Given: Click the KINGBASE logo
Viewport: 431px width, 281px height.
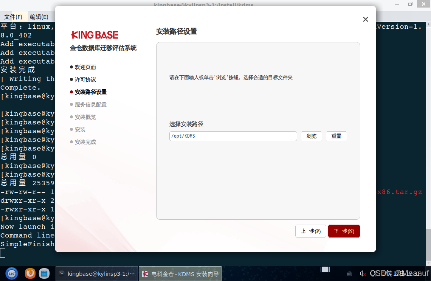Looking at the screenshot, I should [x=95, y=35].
